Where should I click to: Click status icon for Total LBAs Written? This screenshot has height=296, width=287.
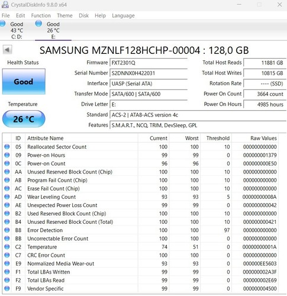[x=7, y=272]
